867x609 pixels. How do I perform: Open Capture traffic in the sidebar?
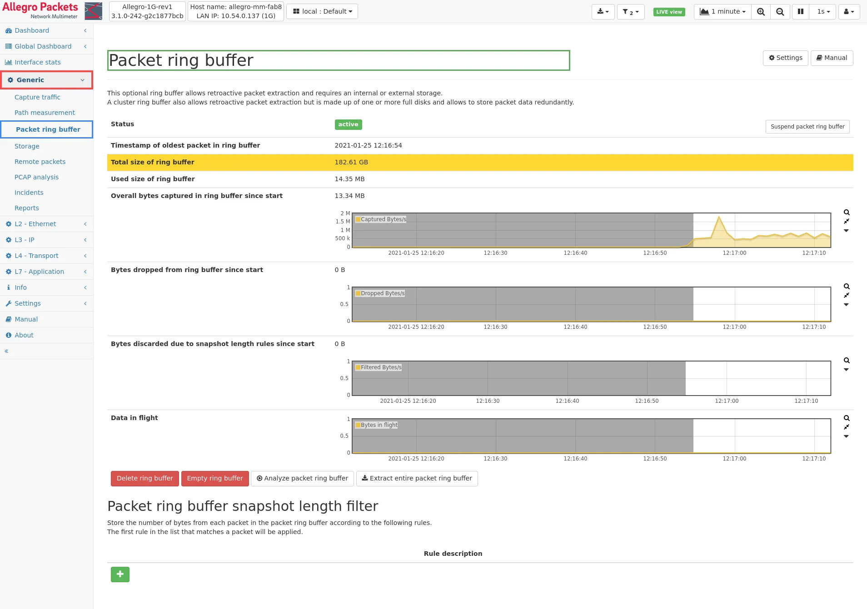pyautogui.click(x=37, y=97)
